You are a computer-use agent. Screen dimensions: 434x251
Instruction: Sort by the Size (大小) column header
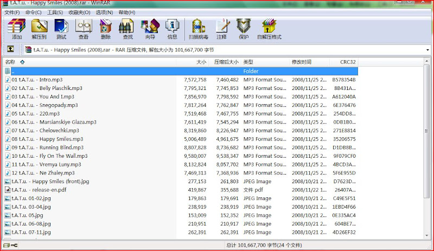[x=192, y=62]
